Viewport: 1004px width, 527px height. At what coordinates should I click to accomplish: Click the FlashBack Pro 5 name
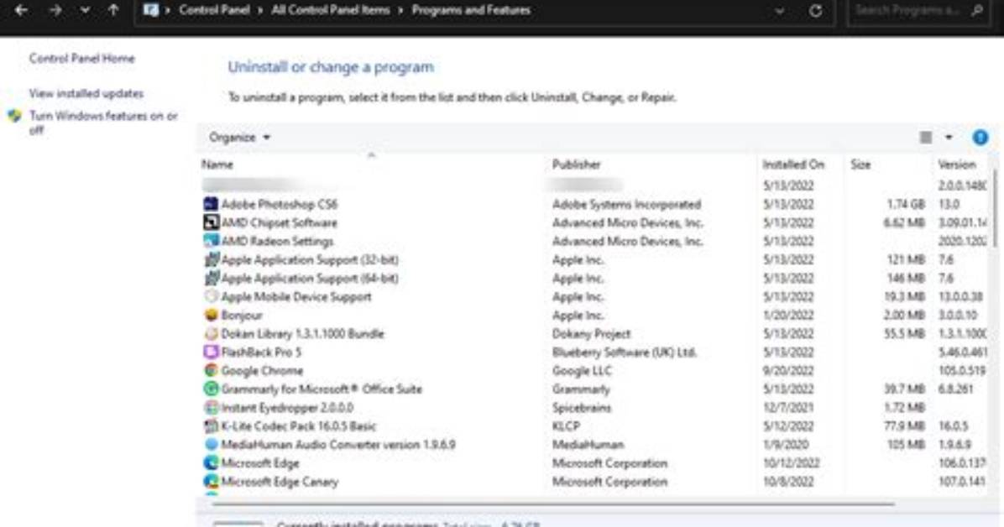tap(261, 352)
